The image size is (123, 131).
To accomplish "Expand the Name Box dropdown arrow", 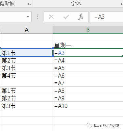I will pyautogui.click(x=28, y=17).
